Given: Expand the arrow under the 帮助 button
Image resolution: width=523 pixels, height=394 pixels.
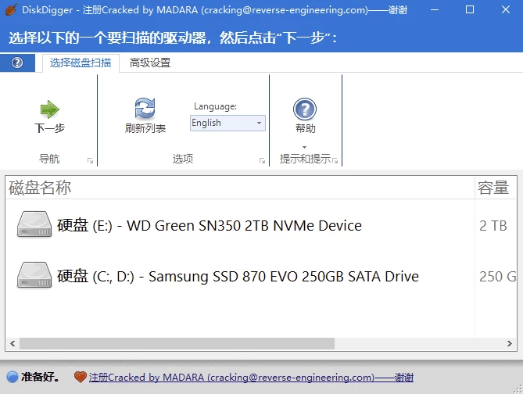Looking at the screenshot, I should tap(305, 146).
